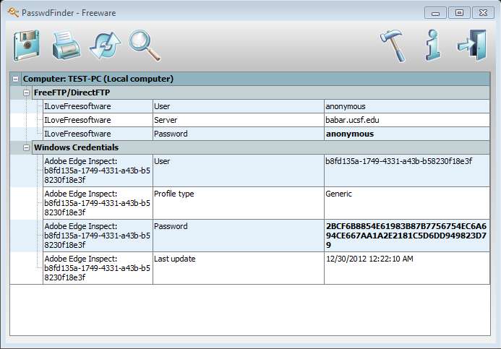Select the server value babar.ucsf.edu
Image resolution: width=501 pixels, height=349 pixels.
pyautogui.click(x=352, y=120)
